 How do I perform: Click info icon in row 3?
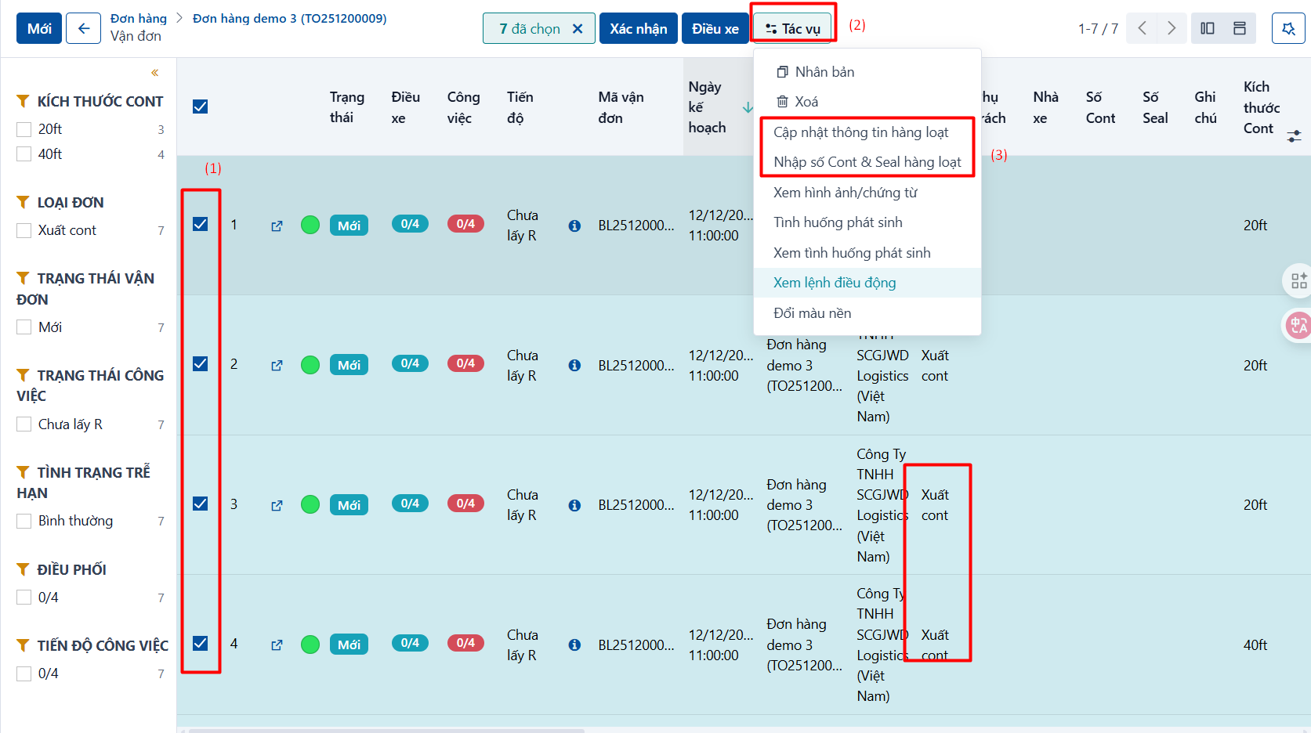tap(574, 505)
